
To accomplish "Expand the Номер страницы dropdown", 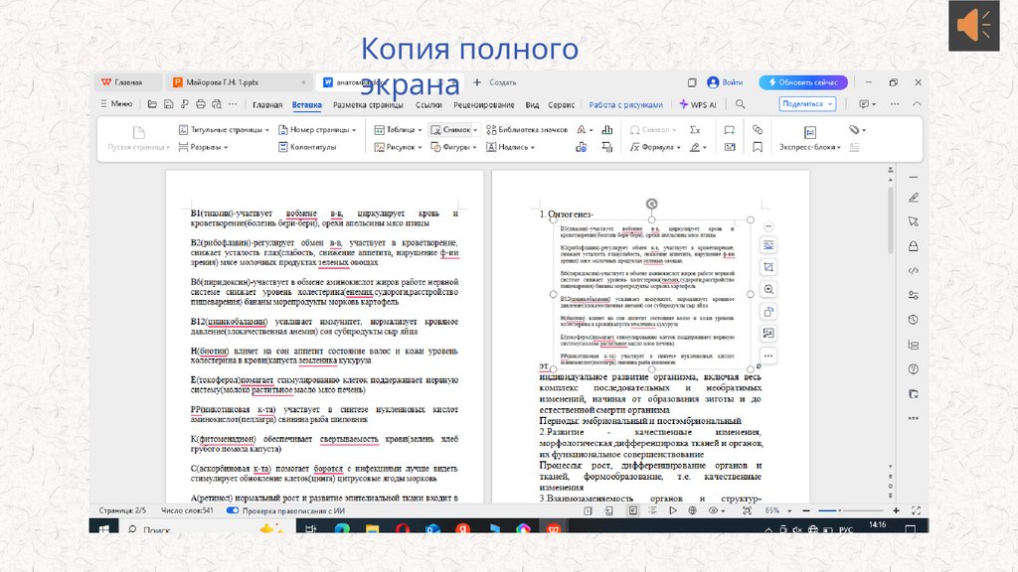I will click(x=318, y=129).
